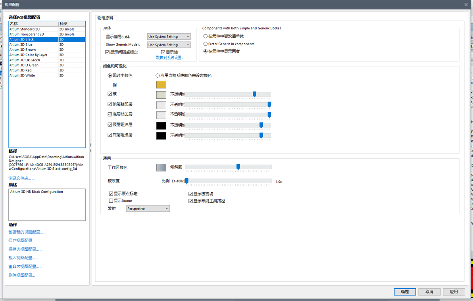Click the 底层阻焊层 black color swatch
This screenshot has height=301, width=473.
(161, 136)
